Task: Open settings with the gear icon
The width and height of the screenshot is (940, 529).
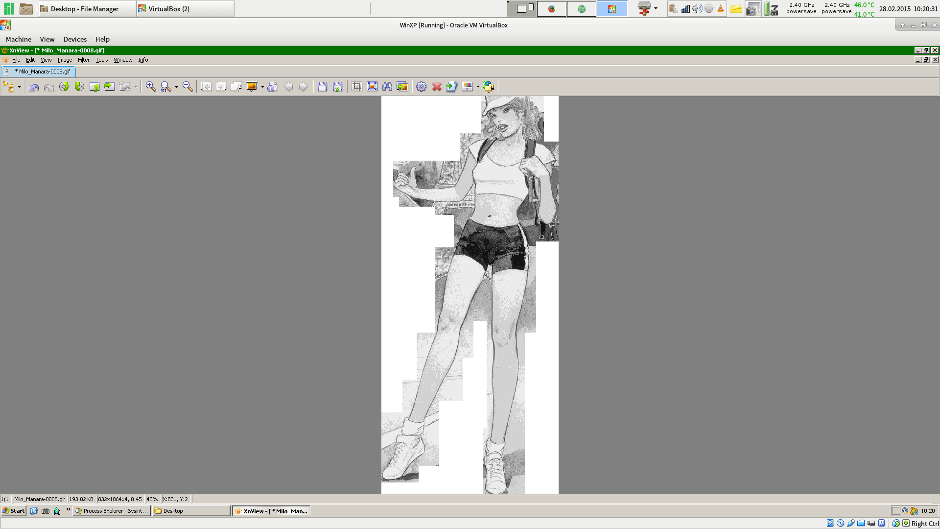Action: (x=421, y=87)
